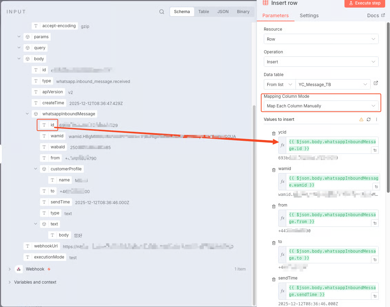
Task: Switch to the JSON view tab
Action: click(x=223, y=12)
